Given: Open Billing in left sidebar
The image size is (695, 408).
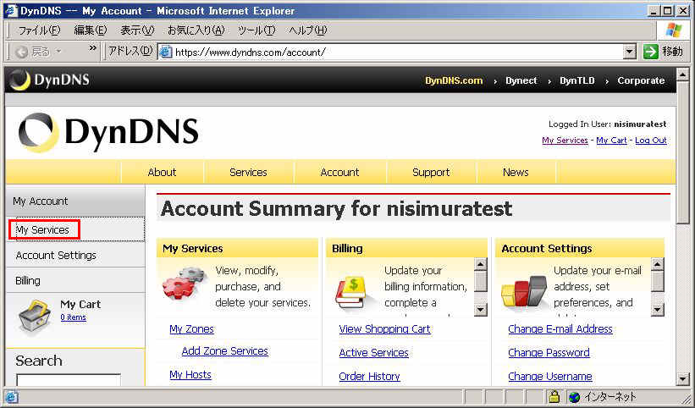Looking at the screenshot, I should (x=76, y=280).
